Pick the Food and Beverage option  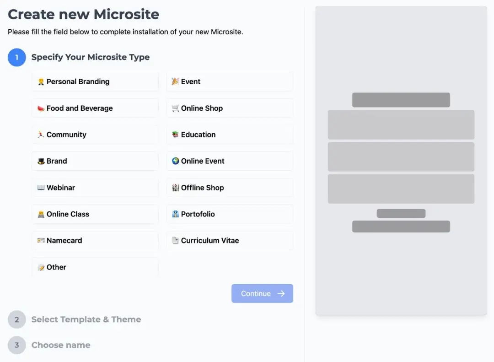point(95,108)
